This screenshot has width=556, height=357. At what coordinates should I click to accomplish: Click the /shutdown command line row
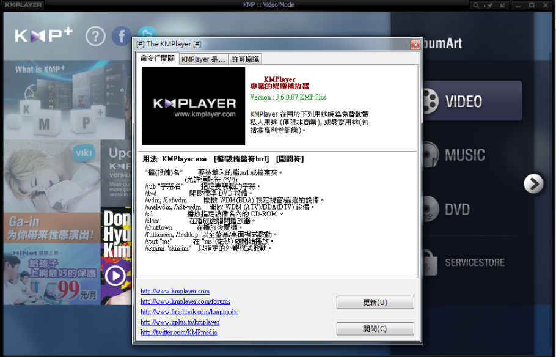[193, 227]
